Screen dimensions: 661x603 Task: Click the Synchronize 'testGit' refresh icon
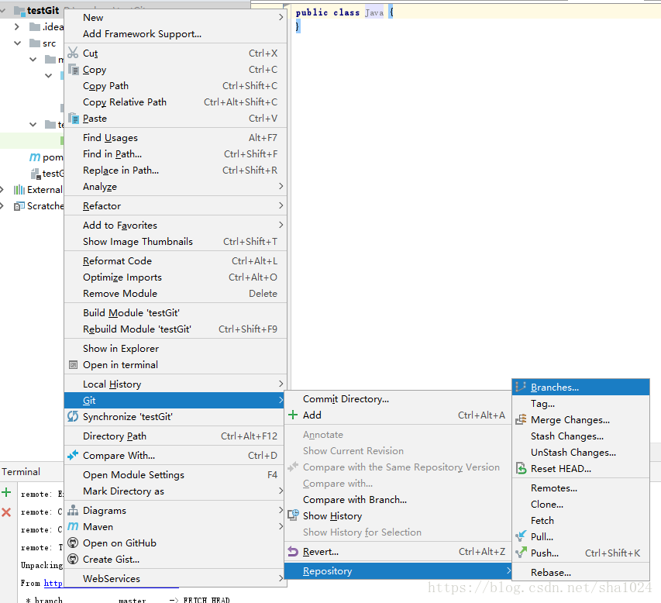[x=73, y=417]
